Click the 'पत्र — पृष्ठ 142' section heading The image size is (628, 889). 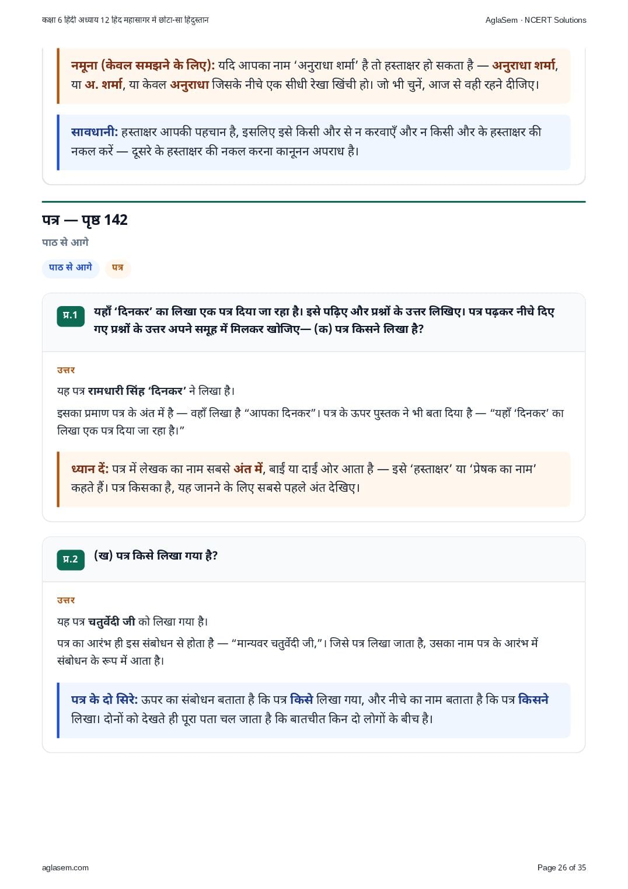85,220
